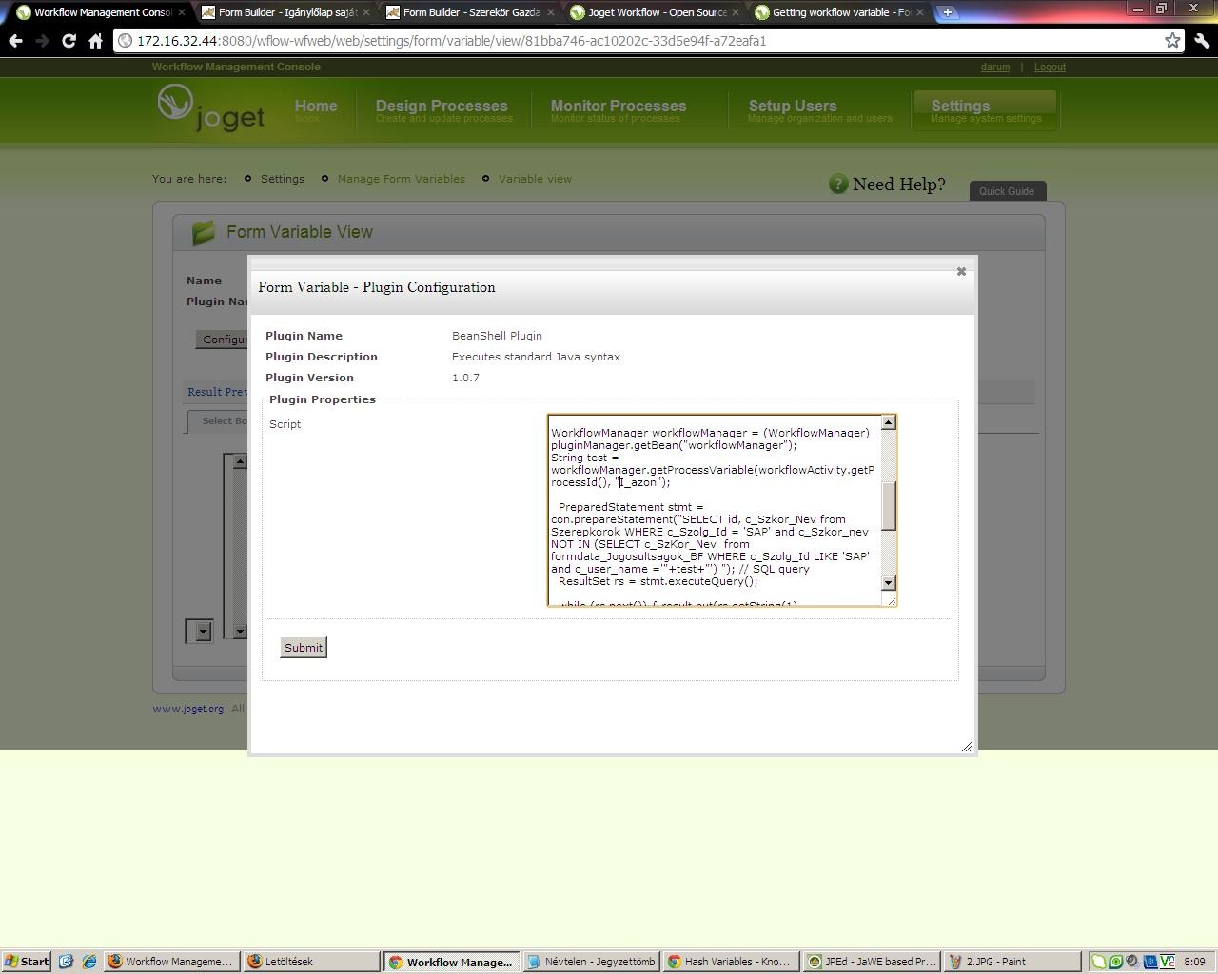
Task: Bookmark this page with the star icon
Action: coord(1172,40)
